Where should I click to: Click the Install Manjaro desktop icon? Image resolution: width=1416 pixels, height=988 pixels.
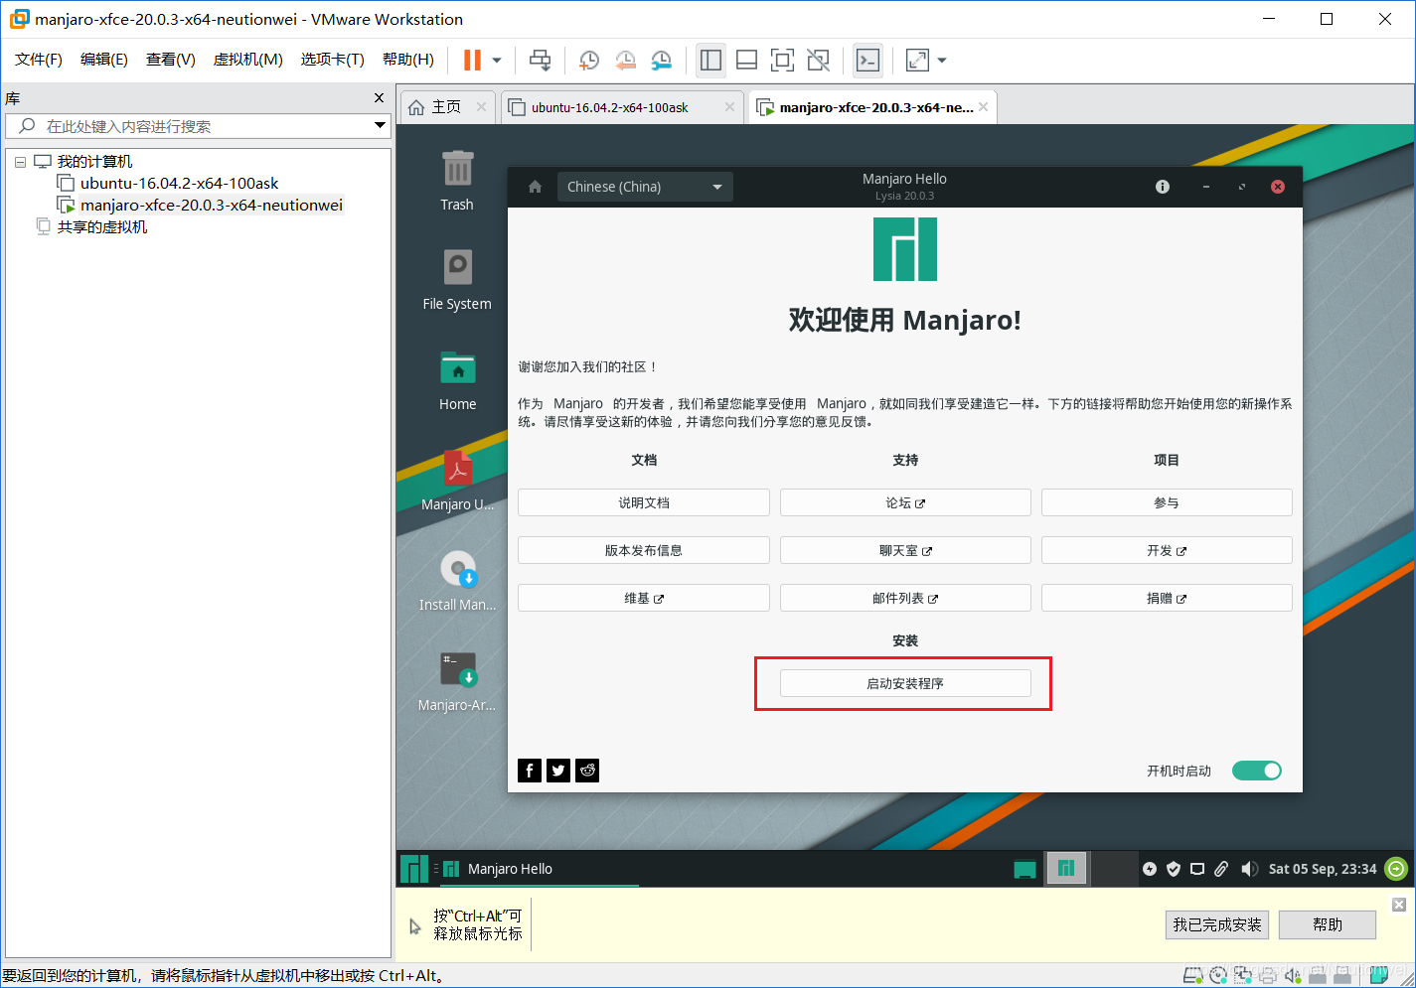457,581
